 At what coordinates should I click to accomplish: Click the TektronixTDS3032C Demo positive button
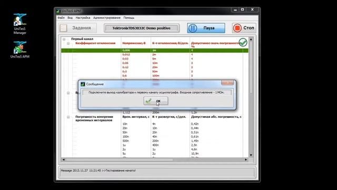point(142,28)
